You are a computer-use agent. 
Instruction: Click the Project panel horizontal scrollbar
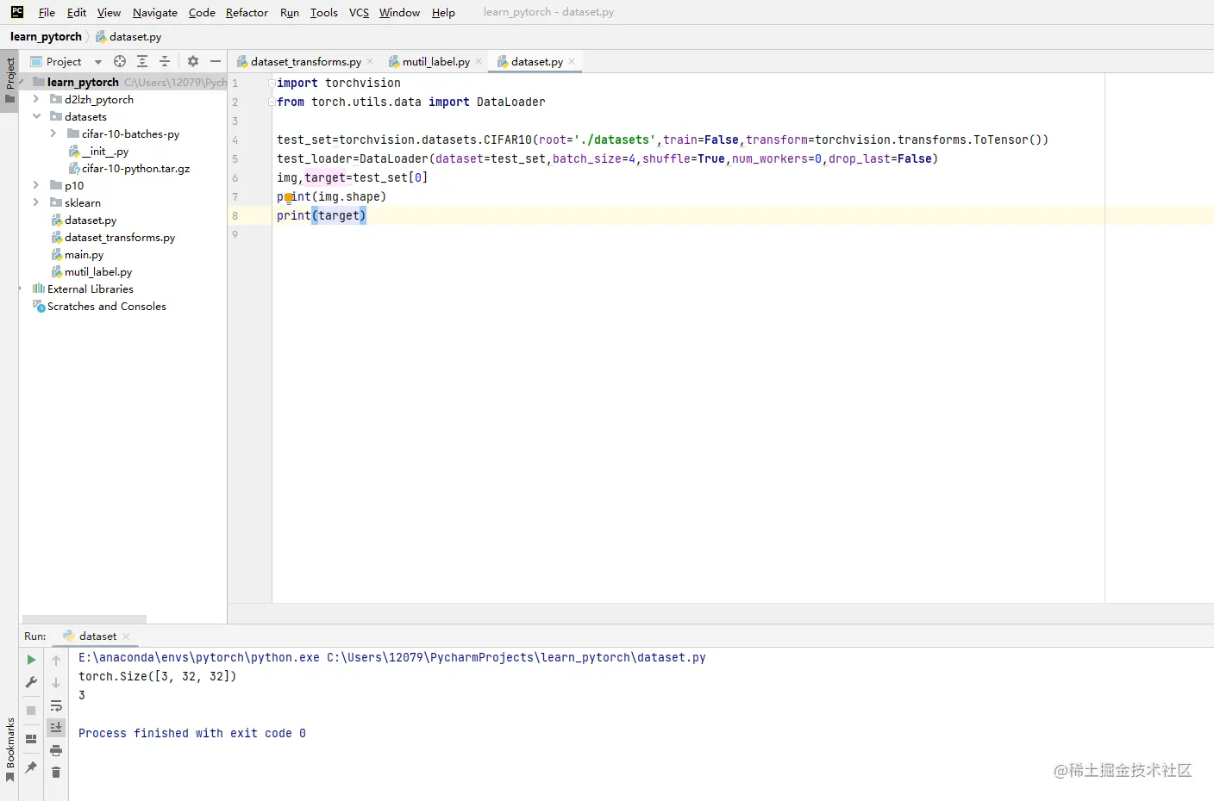84,619
